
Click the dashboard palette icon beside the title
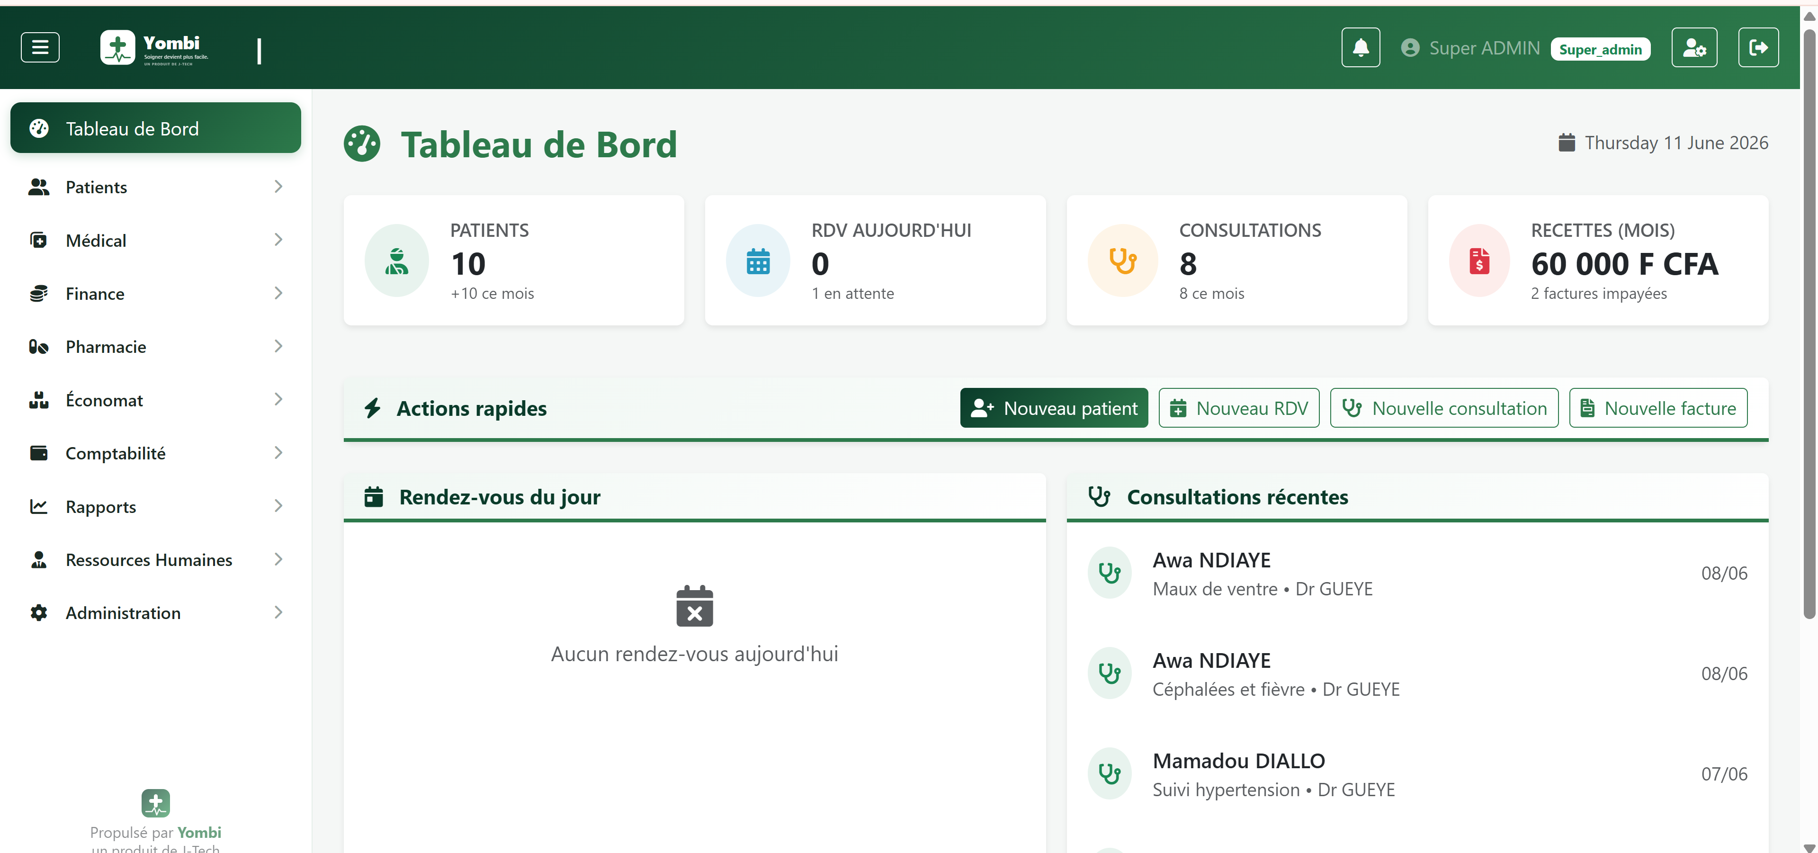click(x=362, y=144)
